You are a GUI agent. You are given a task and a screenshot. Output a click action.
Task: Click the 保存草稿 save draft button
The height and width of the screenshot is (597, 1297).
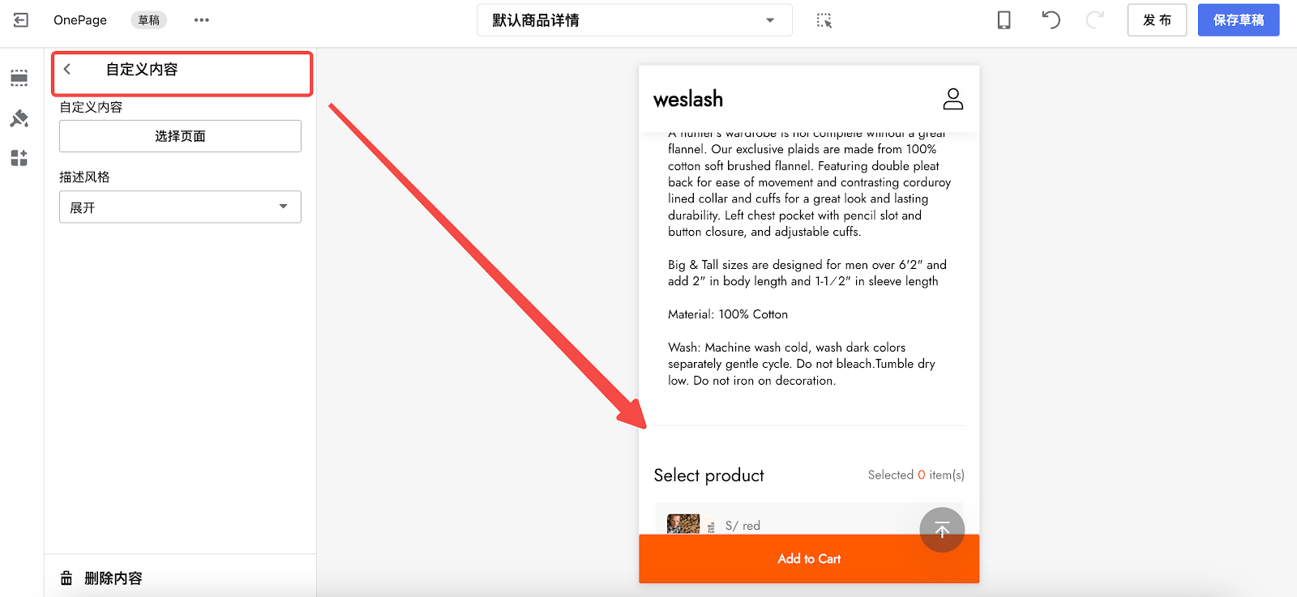[x=1239, y=20]
